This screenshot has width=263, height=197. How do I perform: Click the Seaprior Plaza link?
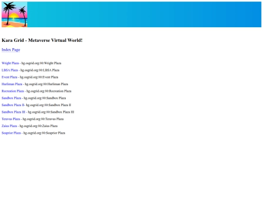tap(11, 133)
